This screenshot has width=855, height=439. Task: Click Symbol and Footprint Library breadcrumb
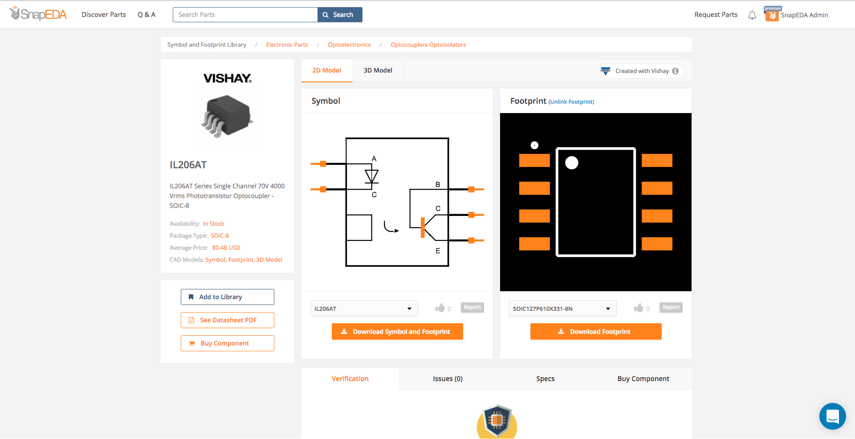tap(207, 45)
